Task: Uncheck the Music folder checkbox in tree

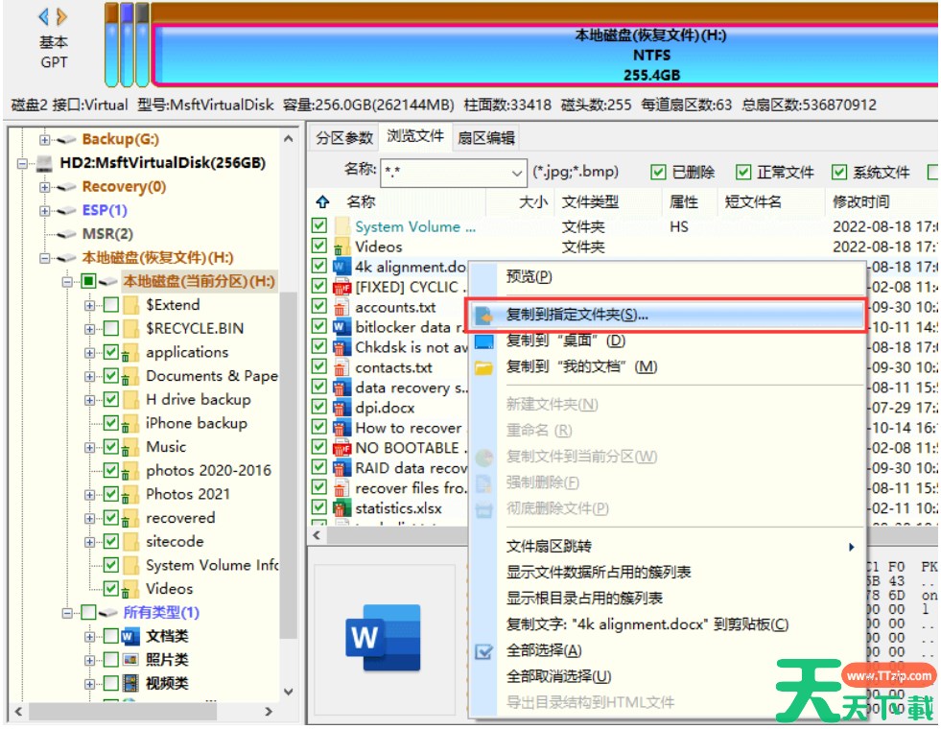Action: coord(111,447)
